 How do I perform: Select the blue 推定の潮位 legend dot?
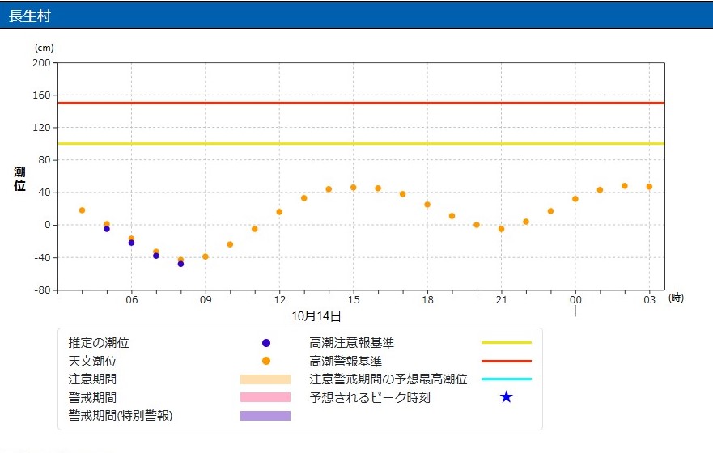[266, 343]
